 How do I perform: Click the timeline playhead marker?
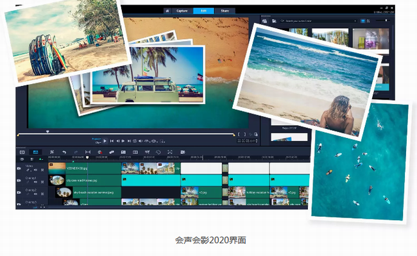(x=87, y=158)
